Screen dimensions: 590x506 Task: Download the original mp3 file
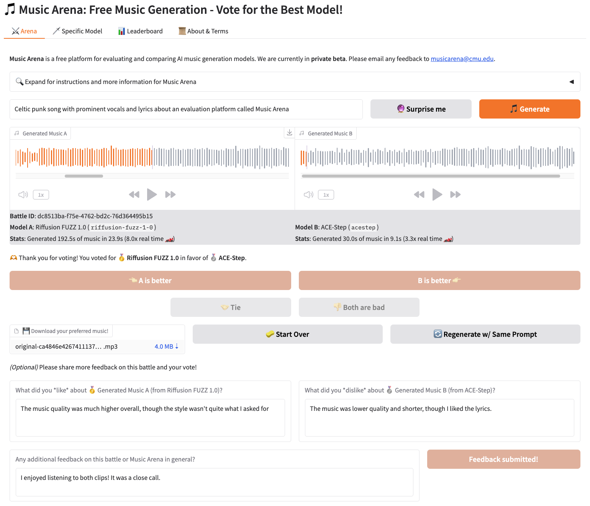click(x=166, y=346)
